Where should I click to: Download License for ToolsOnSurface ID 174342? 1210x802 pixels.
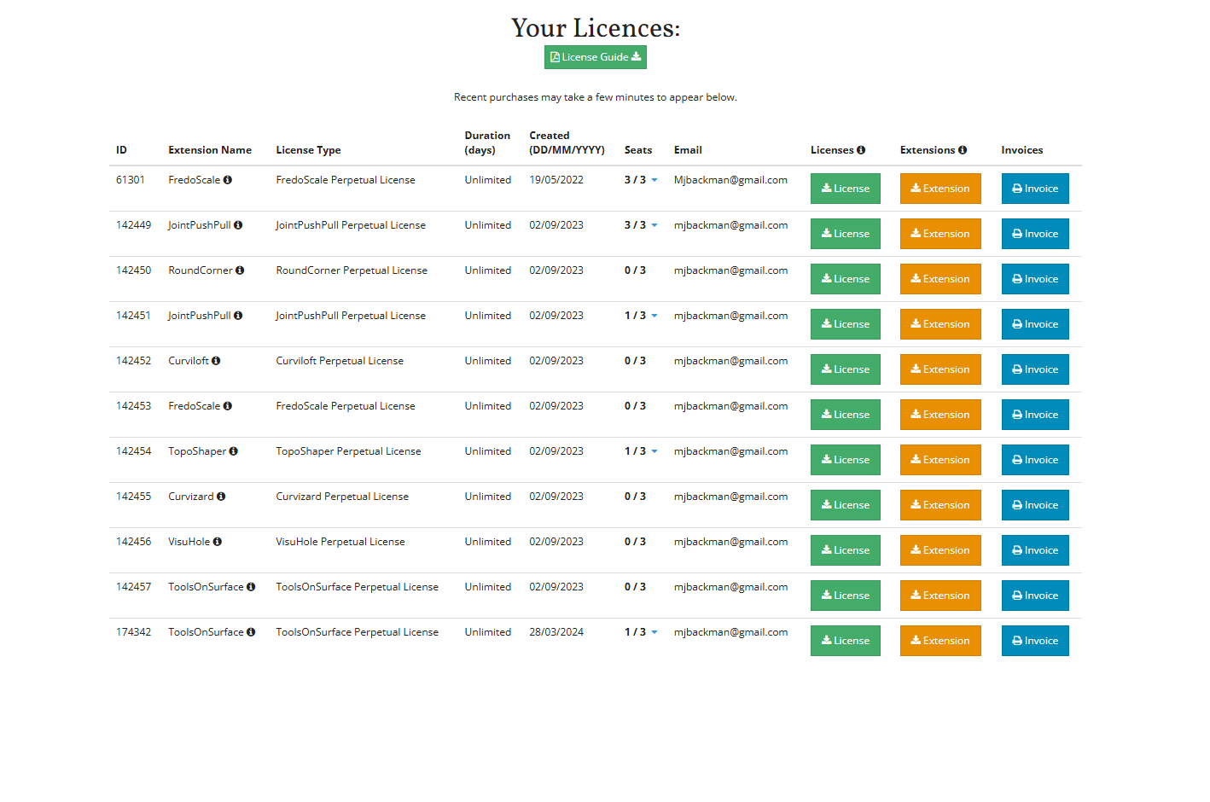845,641
